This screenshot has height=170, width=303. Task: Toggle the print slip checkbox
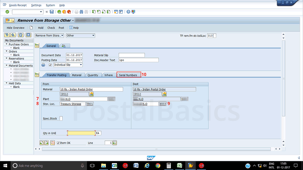point(50,65)
